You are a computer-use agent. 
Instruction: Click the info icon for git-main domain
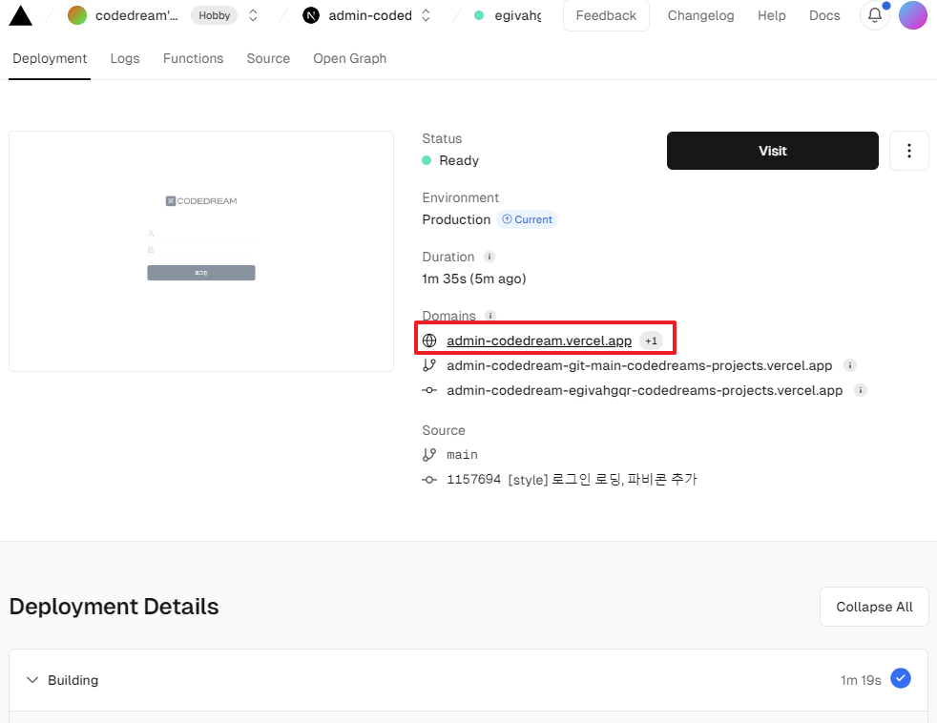coord(850,365)
